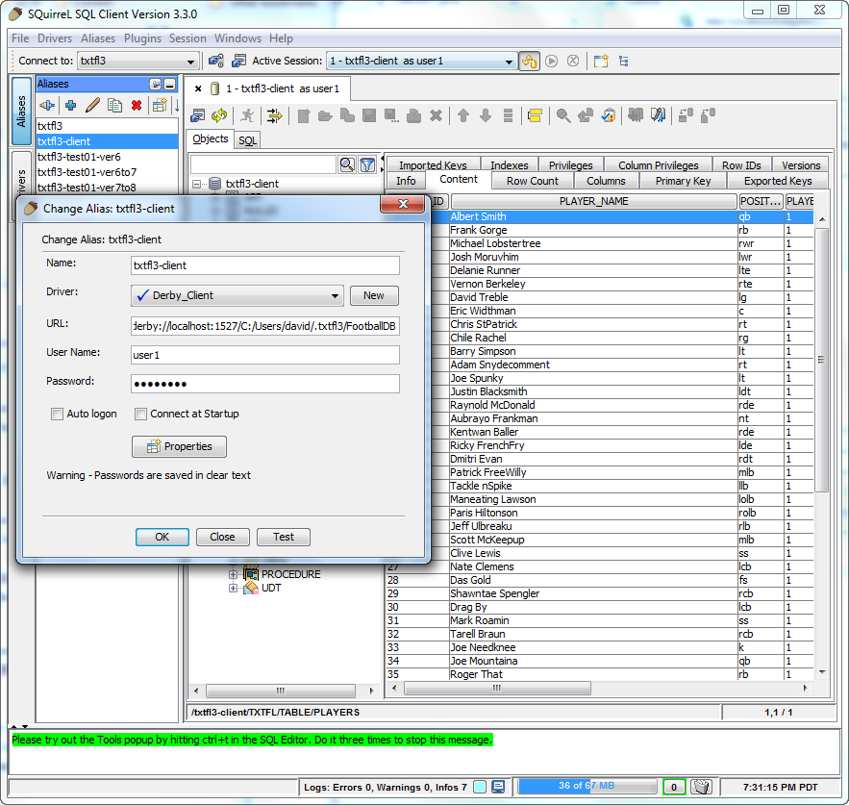Edit alias using pencil icon
The width and height of the screenshot is (849, 805).
pos(92,106)
